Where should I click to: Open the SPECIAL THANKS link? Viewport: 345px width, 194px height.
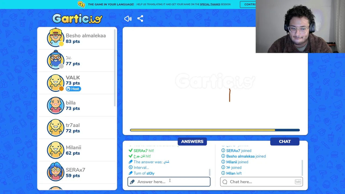coord(210,4)
